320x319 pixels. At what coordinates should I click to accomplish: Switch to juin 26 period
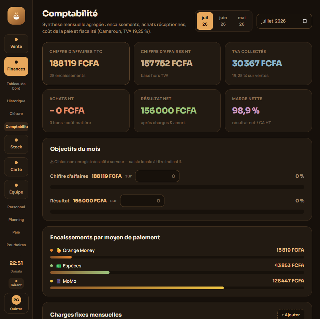[x=223, y=21]
